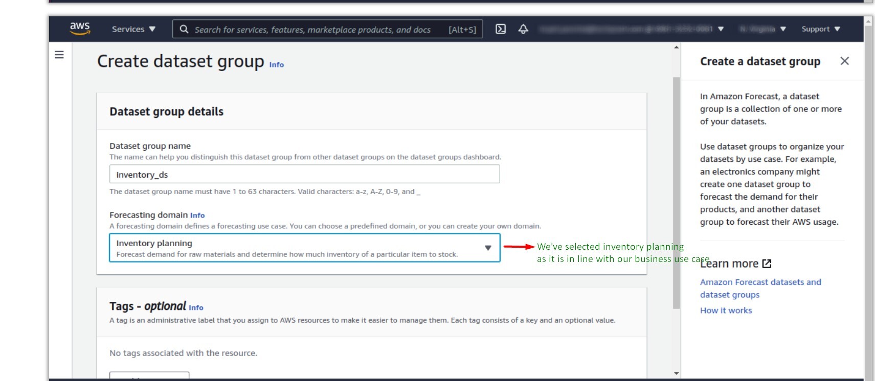
Task: Open the AWS console home logo
Action: (80, 29)
